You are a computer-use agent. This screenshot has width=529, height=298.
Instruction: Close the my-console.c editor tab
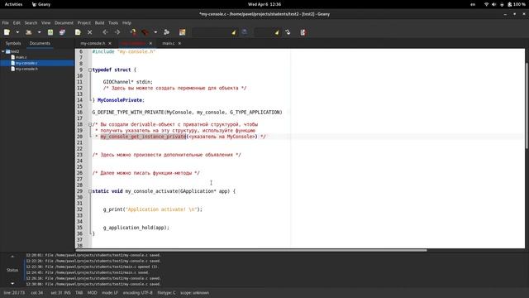point(150,43)
